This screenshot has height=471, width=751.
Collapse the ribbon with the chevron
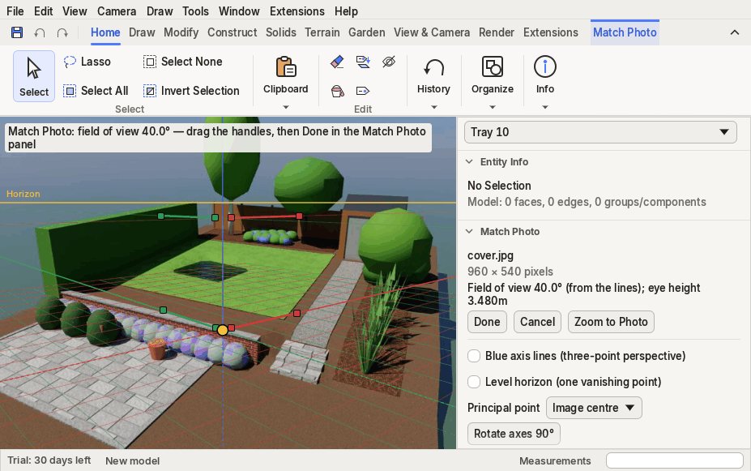pos(735,32)
